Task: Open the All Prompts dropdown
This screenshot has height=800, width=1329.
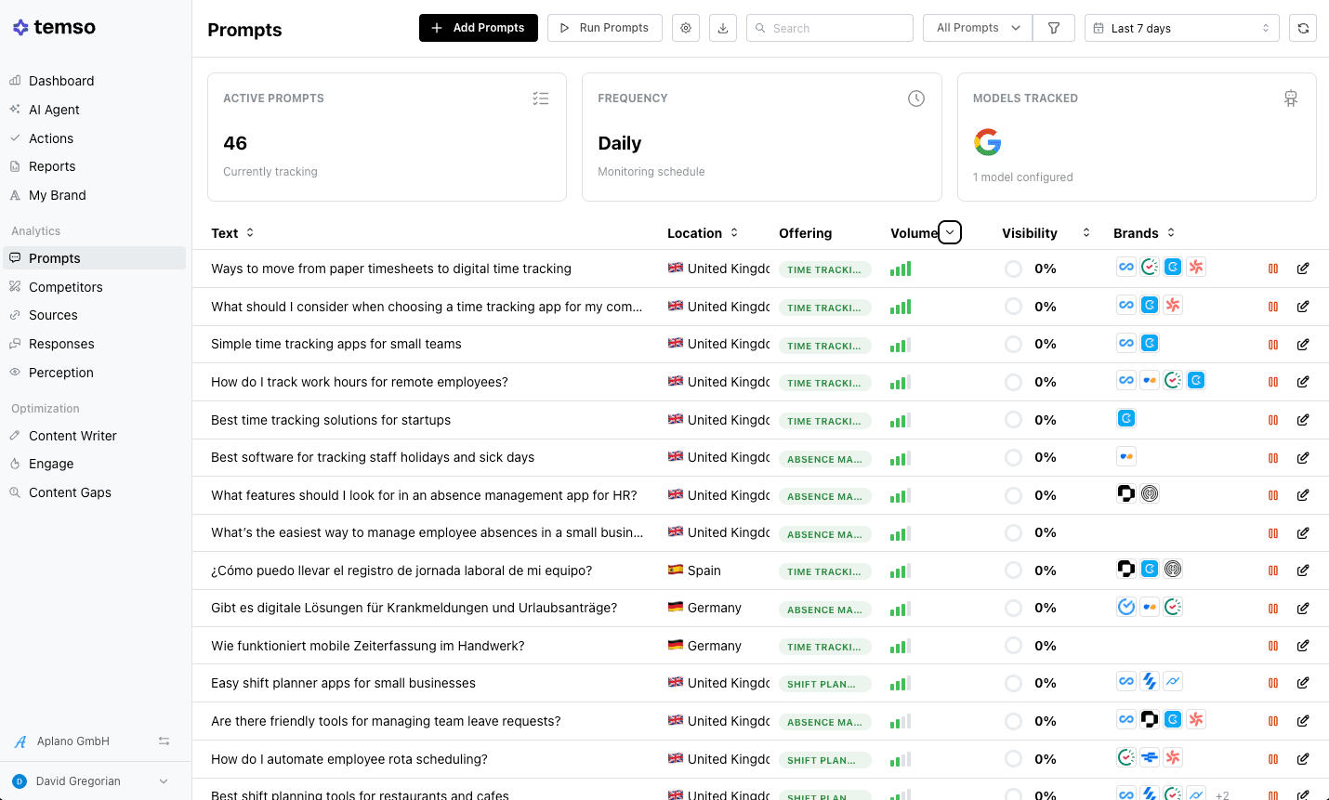Action: point(978,28)
